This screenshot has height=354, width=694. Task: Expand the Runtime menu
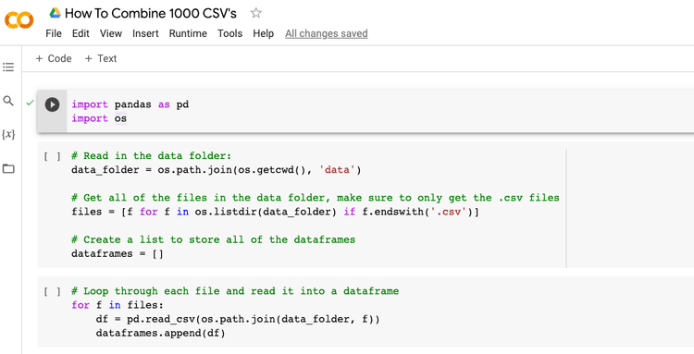188,33
